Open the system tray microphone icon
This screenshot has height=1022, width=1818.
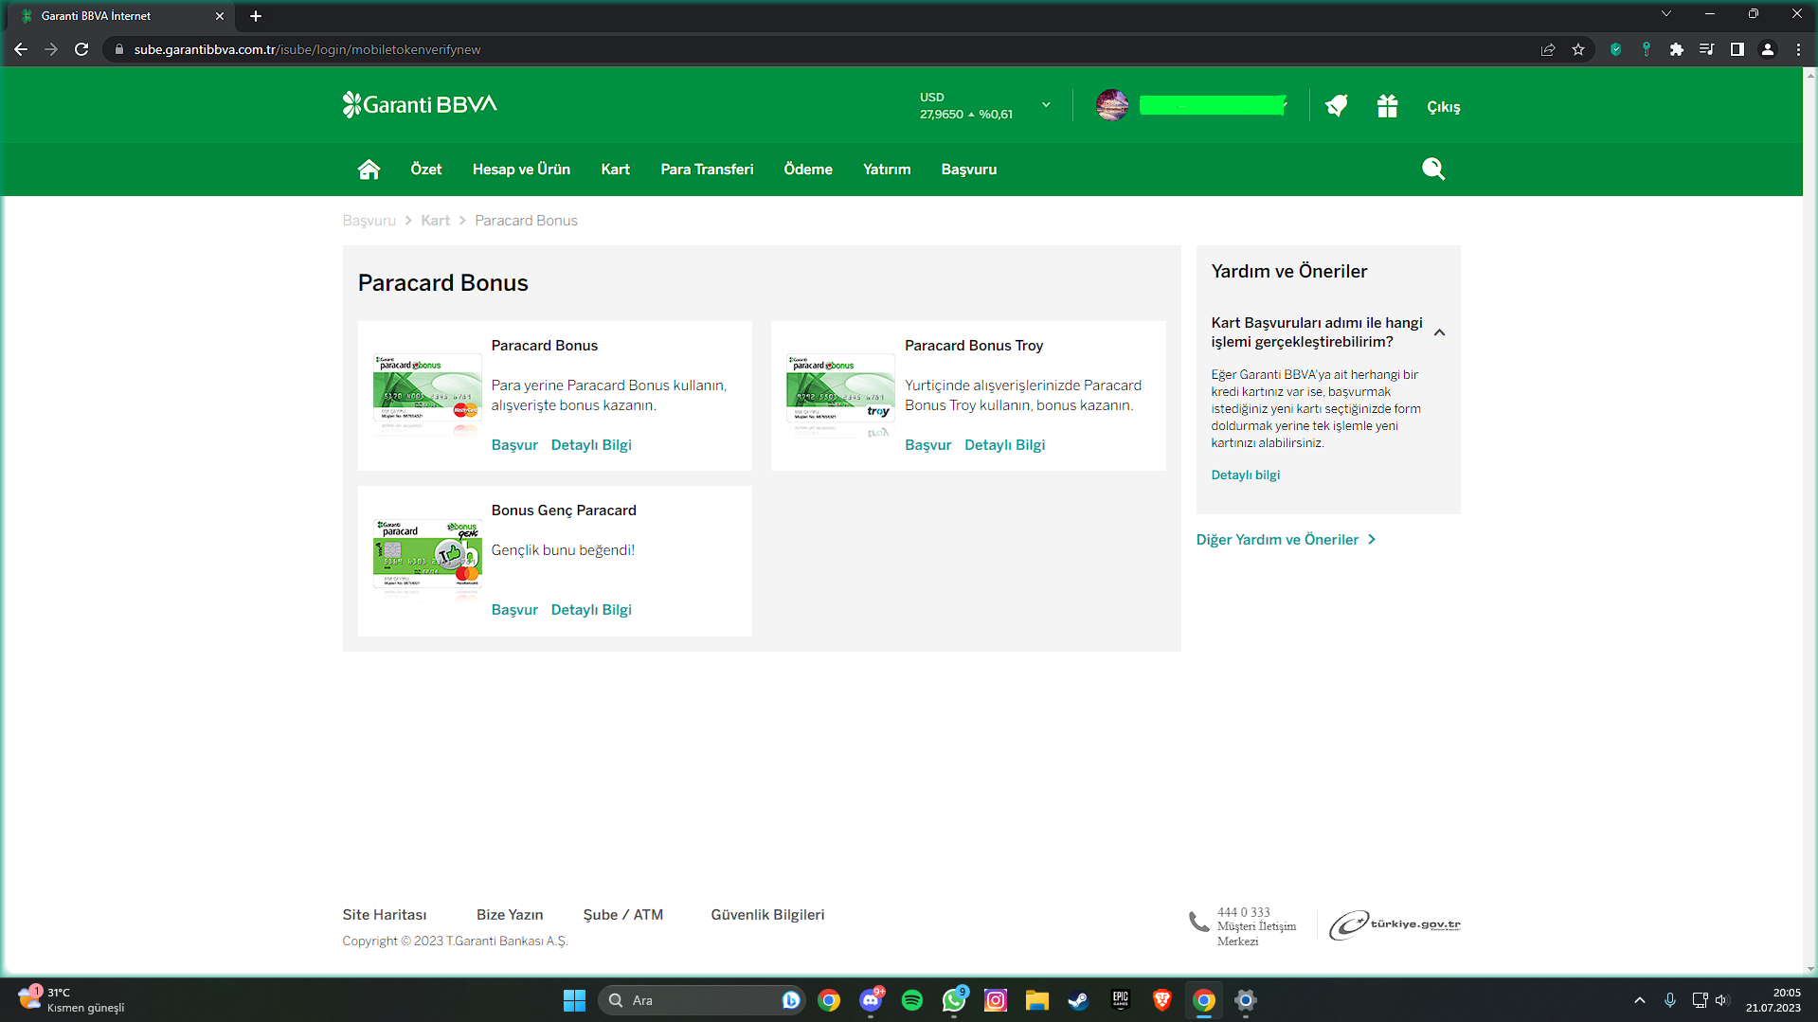pos(1670,1000)
